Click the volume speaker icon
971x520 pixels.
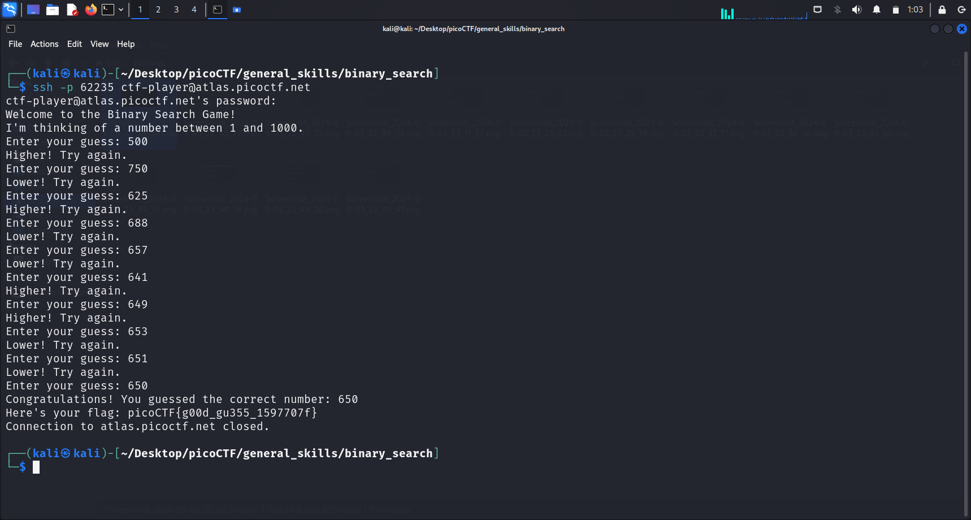coord(857,10)
